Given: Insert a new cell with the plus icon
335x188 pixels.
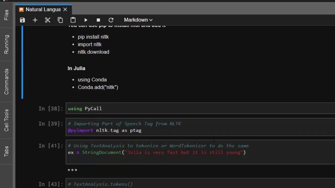Looking at the screenshot, I should coord(35,20).
